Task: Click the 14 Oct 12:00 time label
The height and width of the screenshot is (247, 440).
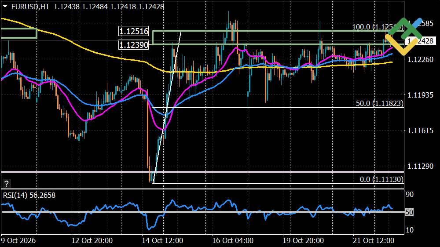Action: coord(162,240)
